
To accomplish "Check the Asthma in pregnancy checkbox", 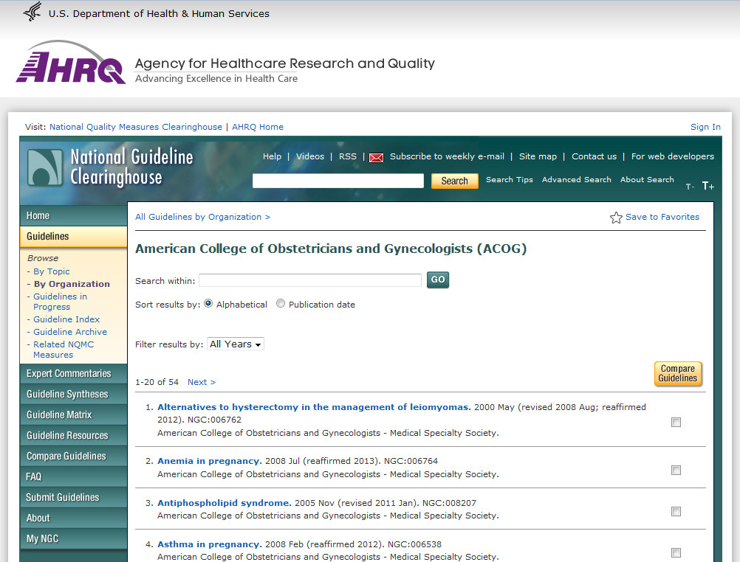I will tap(676, 552).
